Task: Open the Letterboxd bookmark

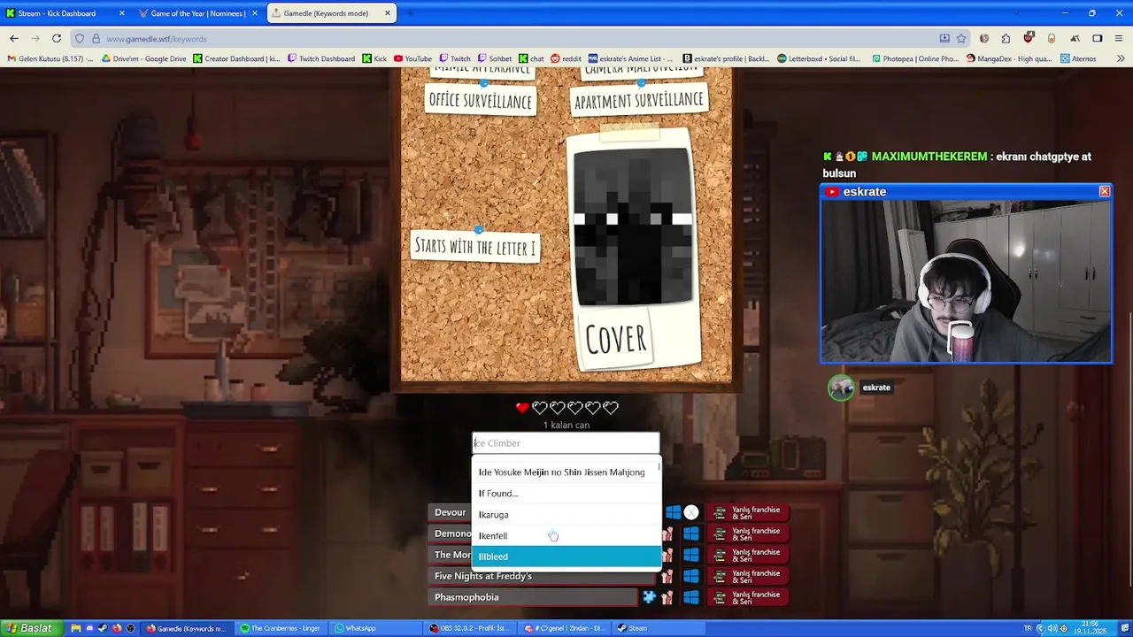Action: (x=819, y=58)
